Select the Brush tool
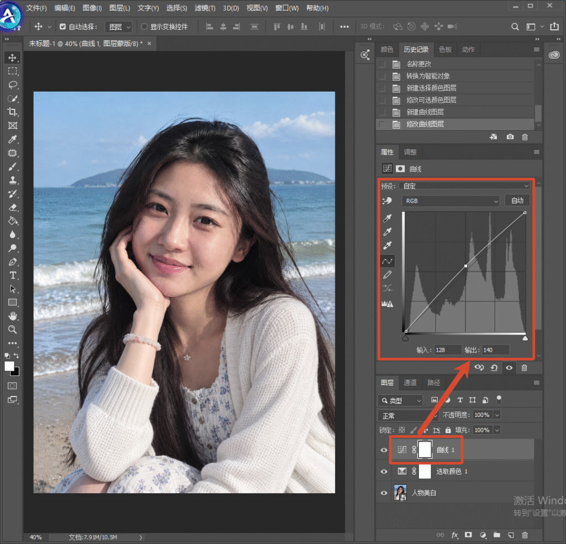Screen dimensions: 566x544 (x=13, y=167)
